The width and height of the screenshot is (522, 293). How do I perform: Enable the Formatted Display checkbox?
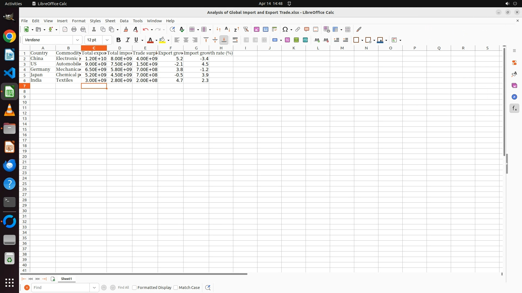point(134,288)
